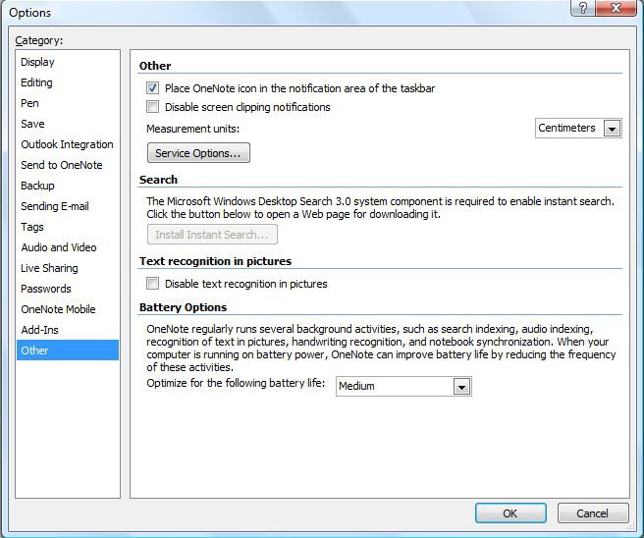Click the Measurement units label
Viewport: 644px width, 538px height.
(192, 129)
